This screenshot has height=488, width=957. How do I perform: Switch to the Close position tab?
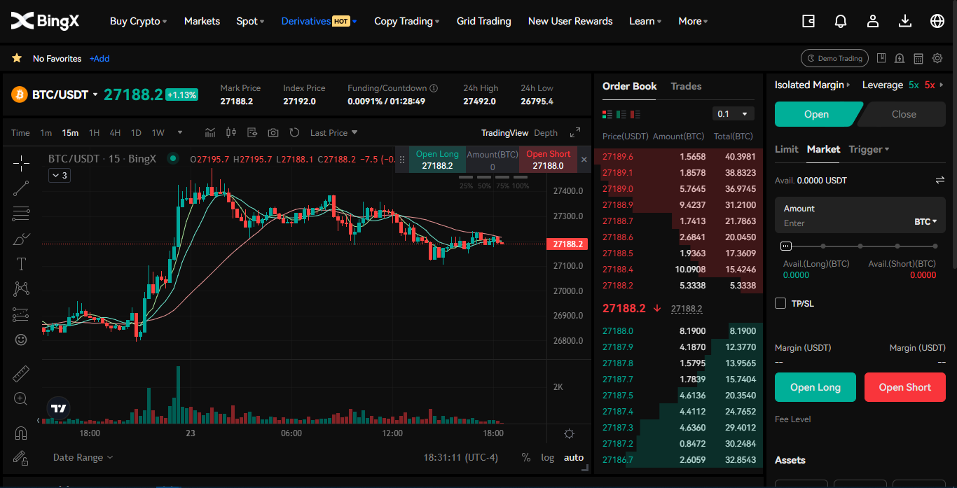click(904, 114)
